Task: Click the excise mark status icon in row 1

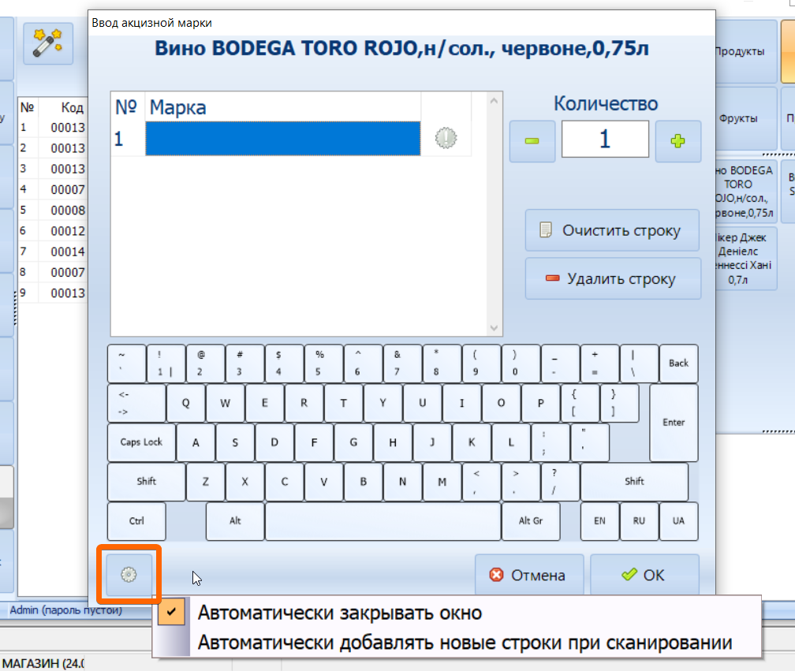Action: 446,138
